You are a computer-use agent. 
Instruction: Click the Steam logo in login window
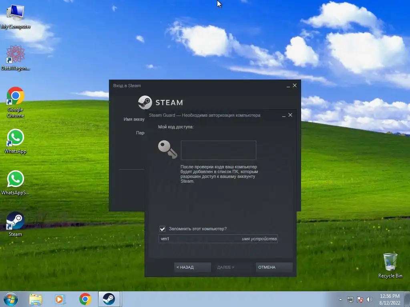[161, 102]
